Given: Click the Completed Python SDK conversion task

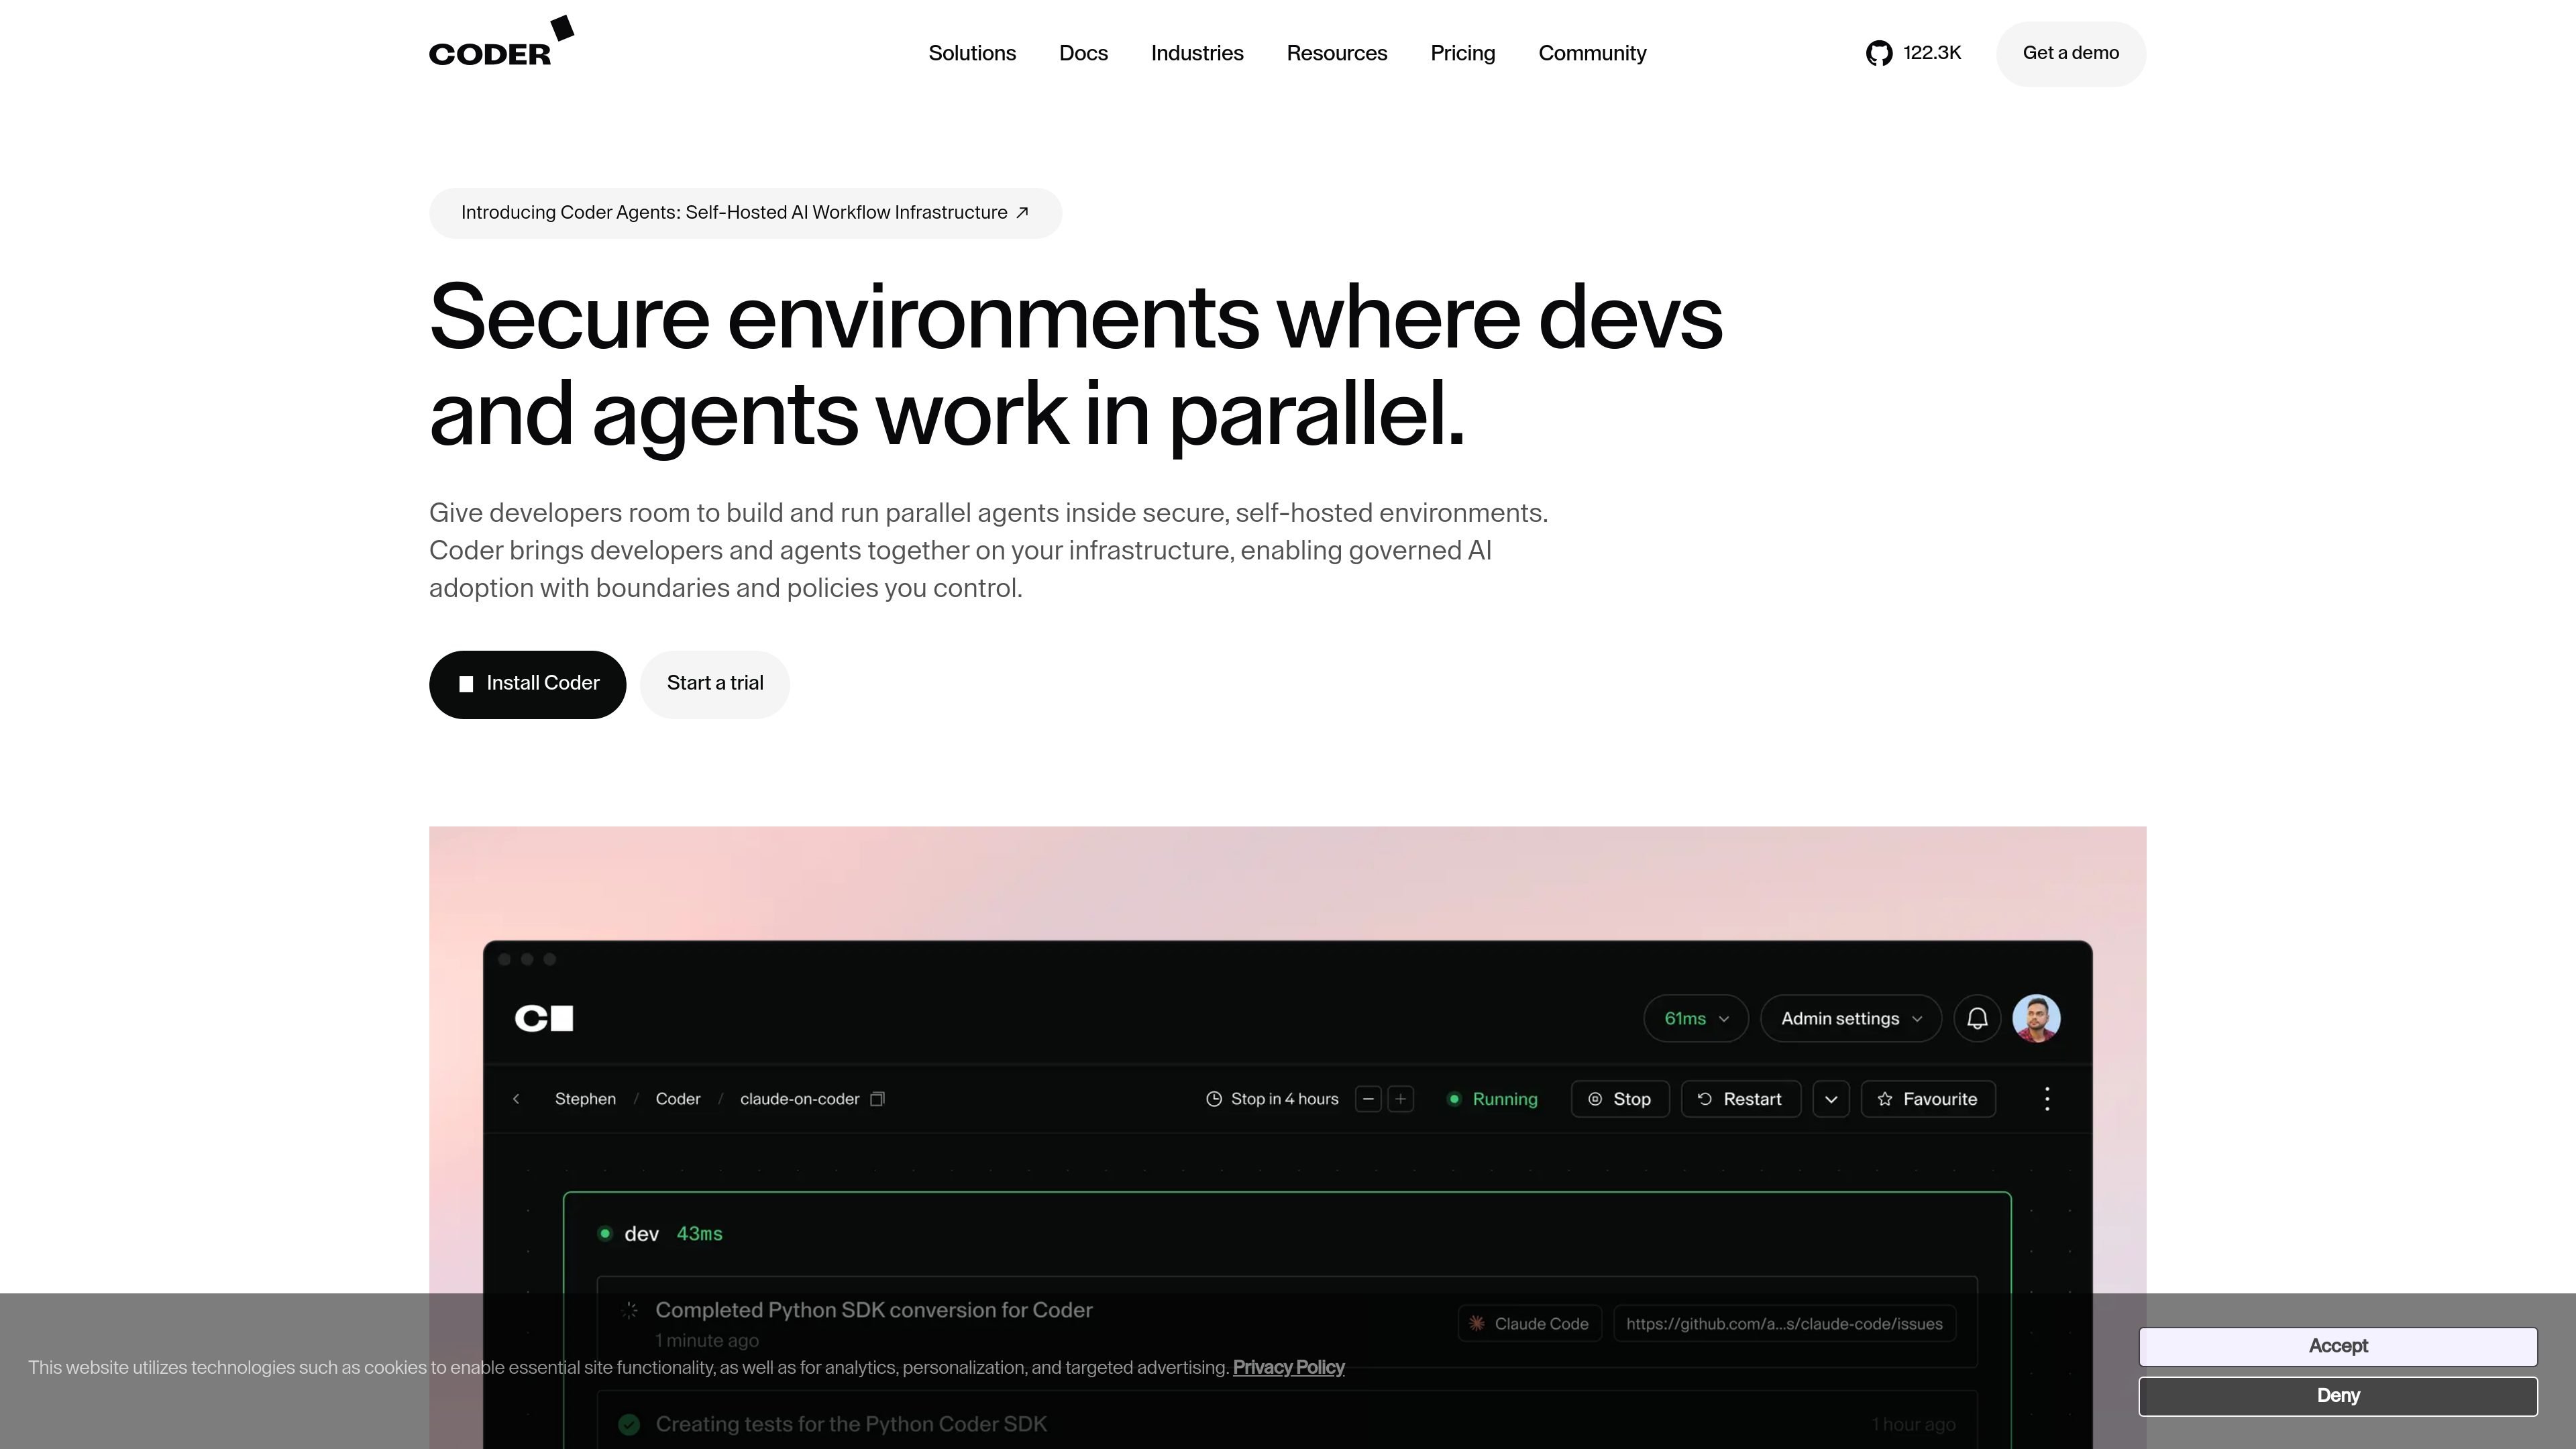Looking at the screenshot, I should coord(1287,1322).
